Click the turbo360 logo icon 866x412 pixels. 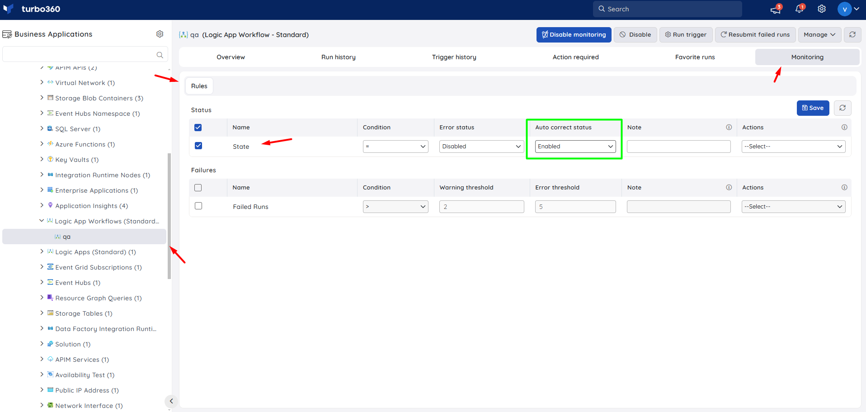pyautogui.click(x=8, y=9)
